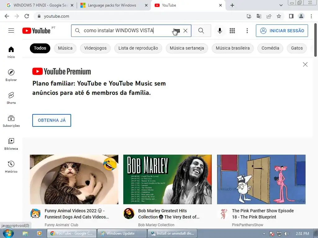Open YouTube settings three-dot menu
The height and width of the screenshot is (238, 318).
(247, 31)
